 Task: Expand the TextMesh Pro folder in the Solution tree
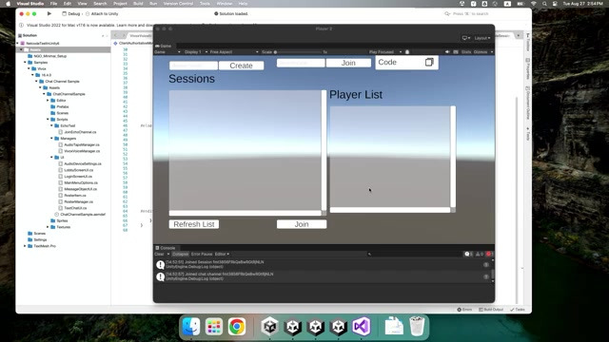point(26,246)
